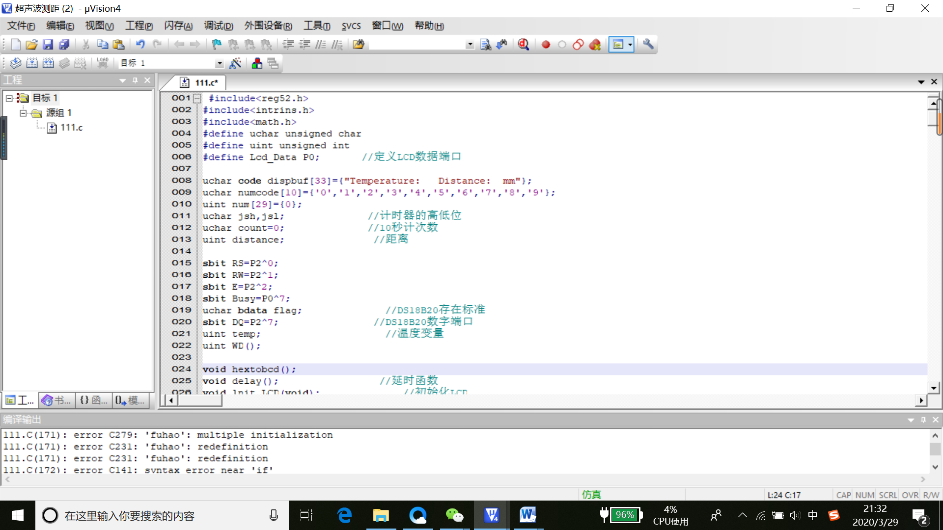
Task: Collapse the 源组 1 tree node
Action: point(23,113)
